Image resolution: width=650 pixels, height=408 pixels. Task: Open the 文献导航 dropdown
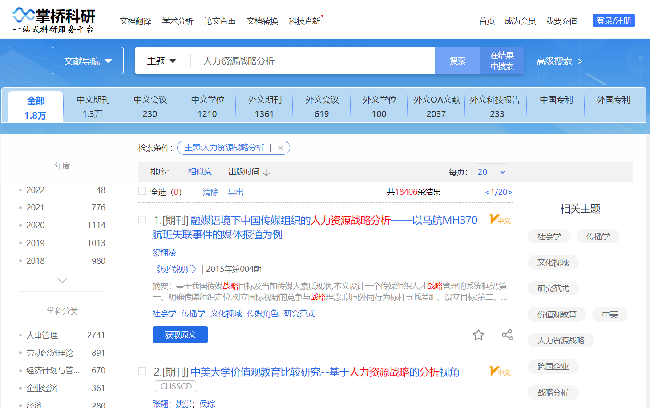[88, 61]
